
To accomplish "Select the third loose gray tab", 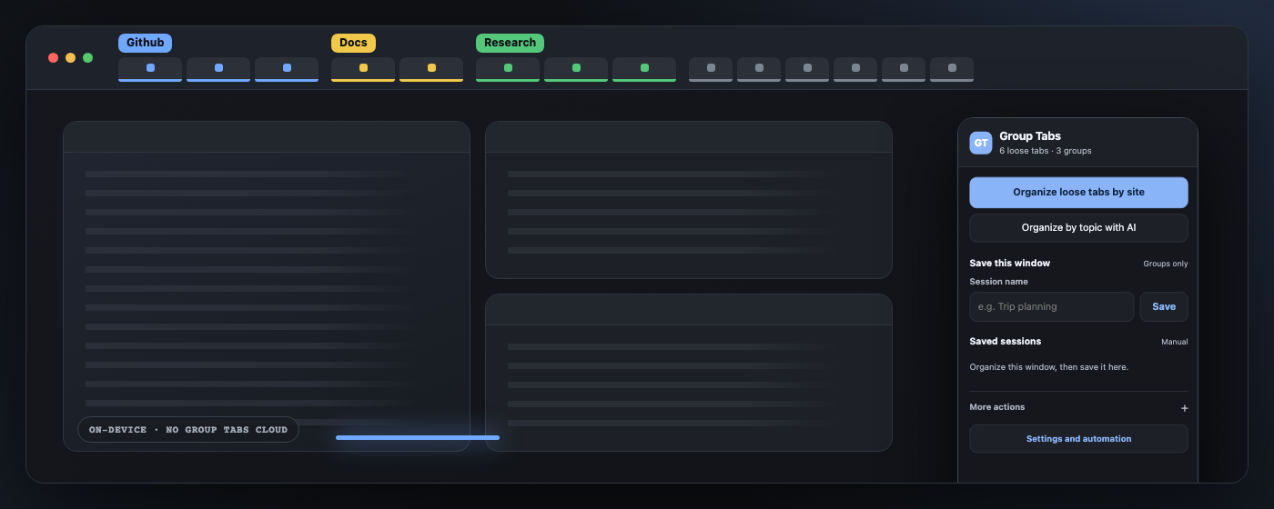I will [x=807, y=69].
